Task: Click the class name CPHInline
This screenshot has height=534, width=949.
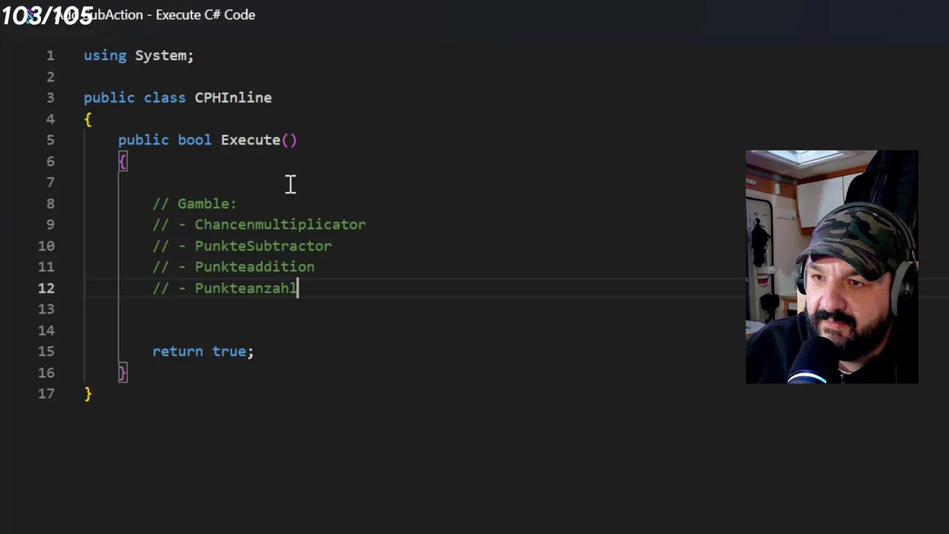Action: (233, 98)
